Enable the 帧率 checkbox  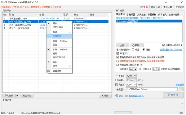(x=116, y=80)
